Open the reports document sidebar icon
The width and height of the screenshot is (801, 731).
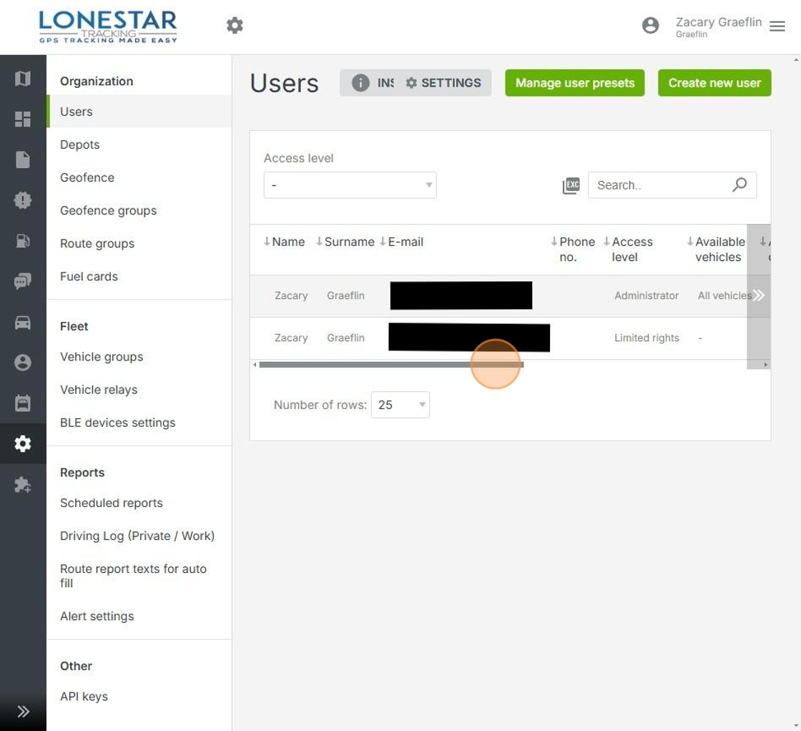[22, 160]
